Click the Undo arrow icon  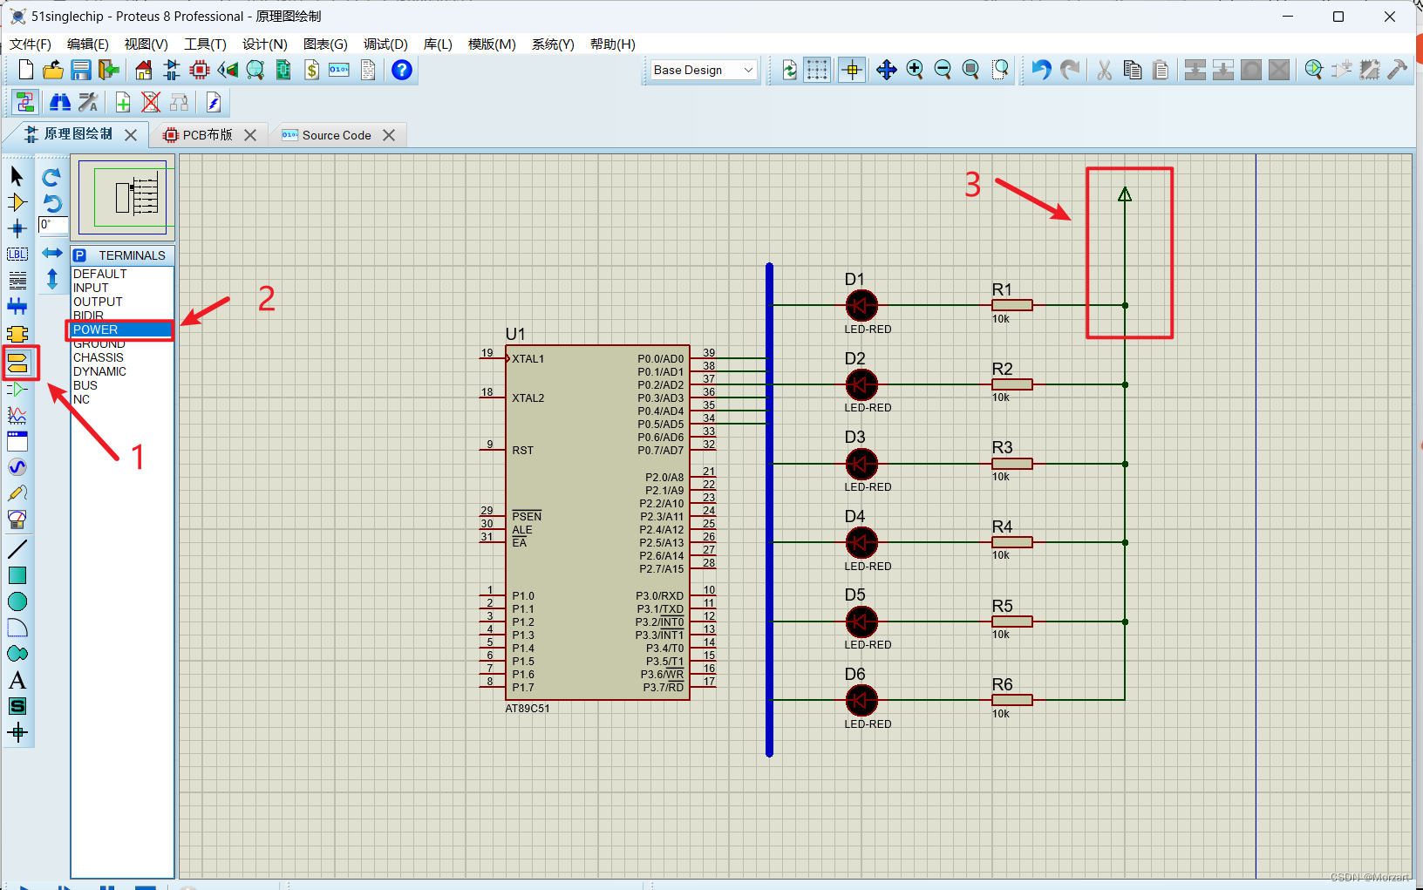click(x=1041, y=70)
